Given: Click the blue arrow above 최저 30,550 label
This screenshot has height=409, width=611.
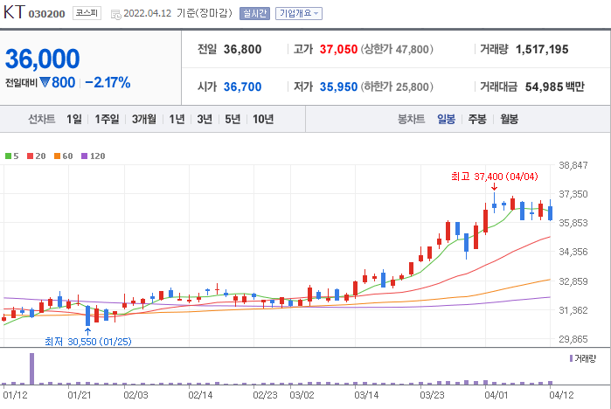Looking at the screenshot, I should pos(87,331).
